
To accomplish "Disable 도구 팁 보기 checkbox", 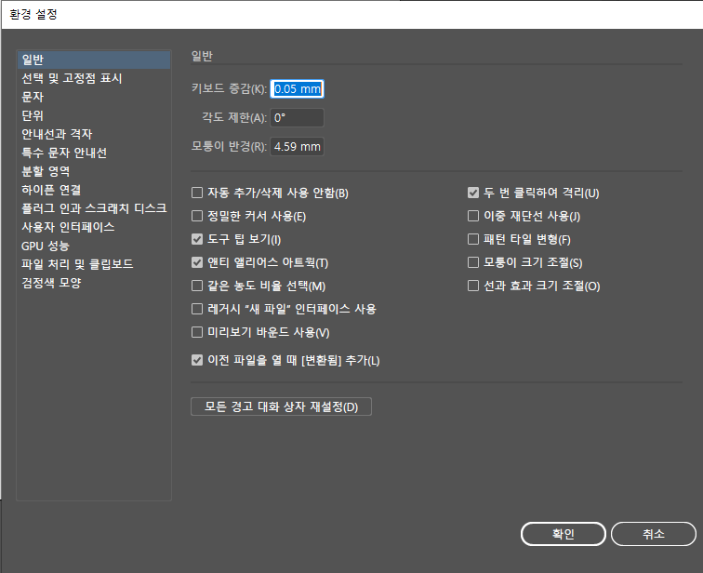I will 197,239.
